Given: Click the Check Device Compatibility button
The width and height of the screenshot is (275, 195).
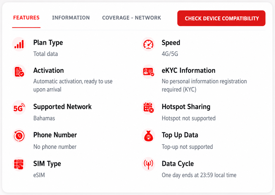Looking at the screenshot, I should coord(221,18).
